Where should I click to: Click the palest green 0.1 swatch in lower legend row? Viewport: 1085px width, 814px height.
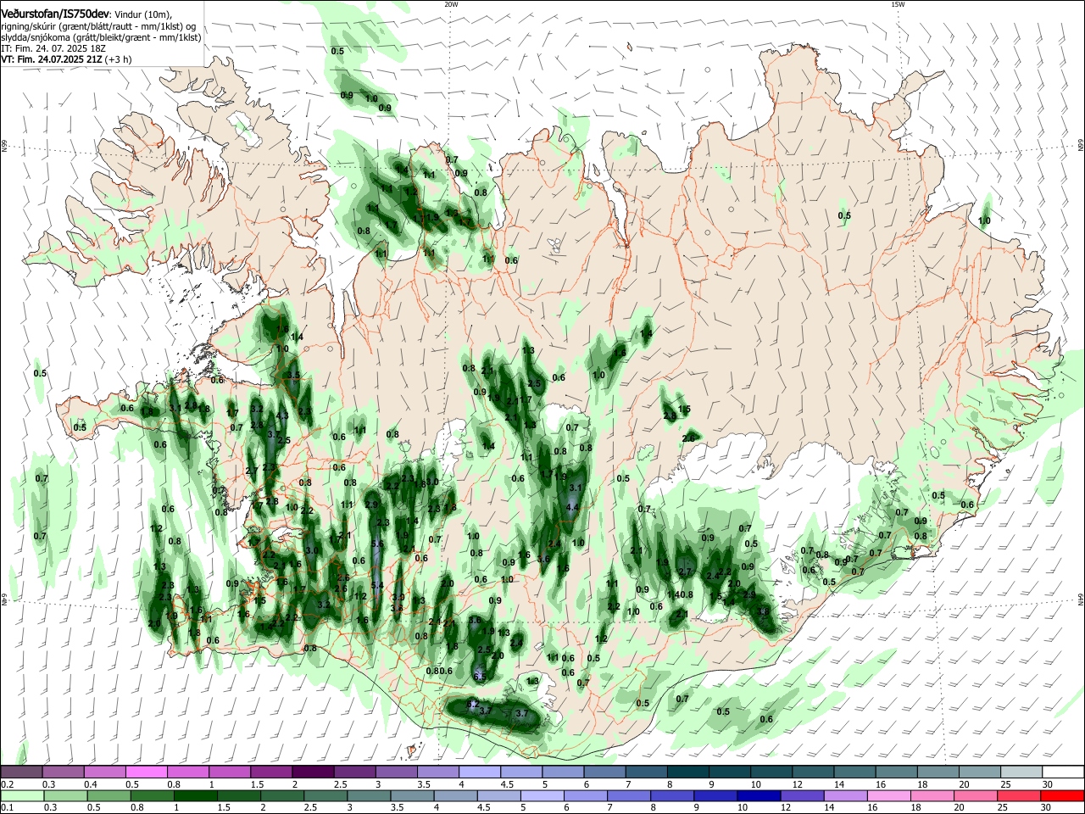(22, 795)
